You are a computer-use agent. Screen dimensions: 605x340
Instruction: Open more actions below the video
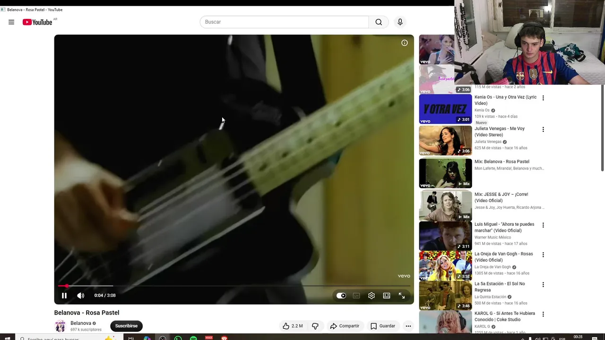coord(408,326)
